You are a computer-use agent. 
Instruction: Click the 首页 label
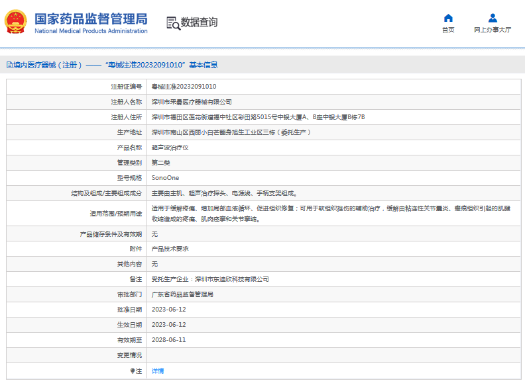pos(448,30)
